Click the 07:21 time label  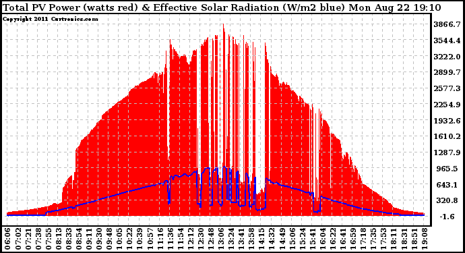click(x=28, y=239)
